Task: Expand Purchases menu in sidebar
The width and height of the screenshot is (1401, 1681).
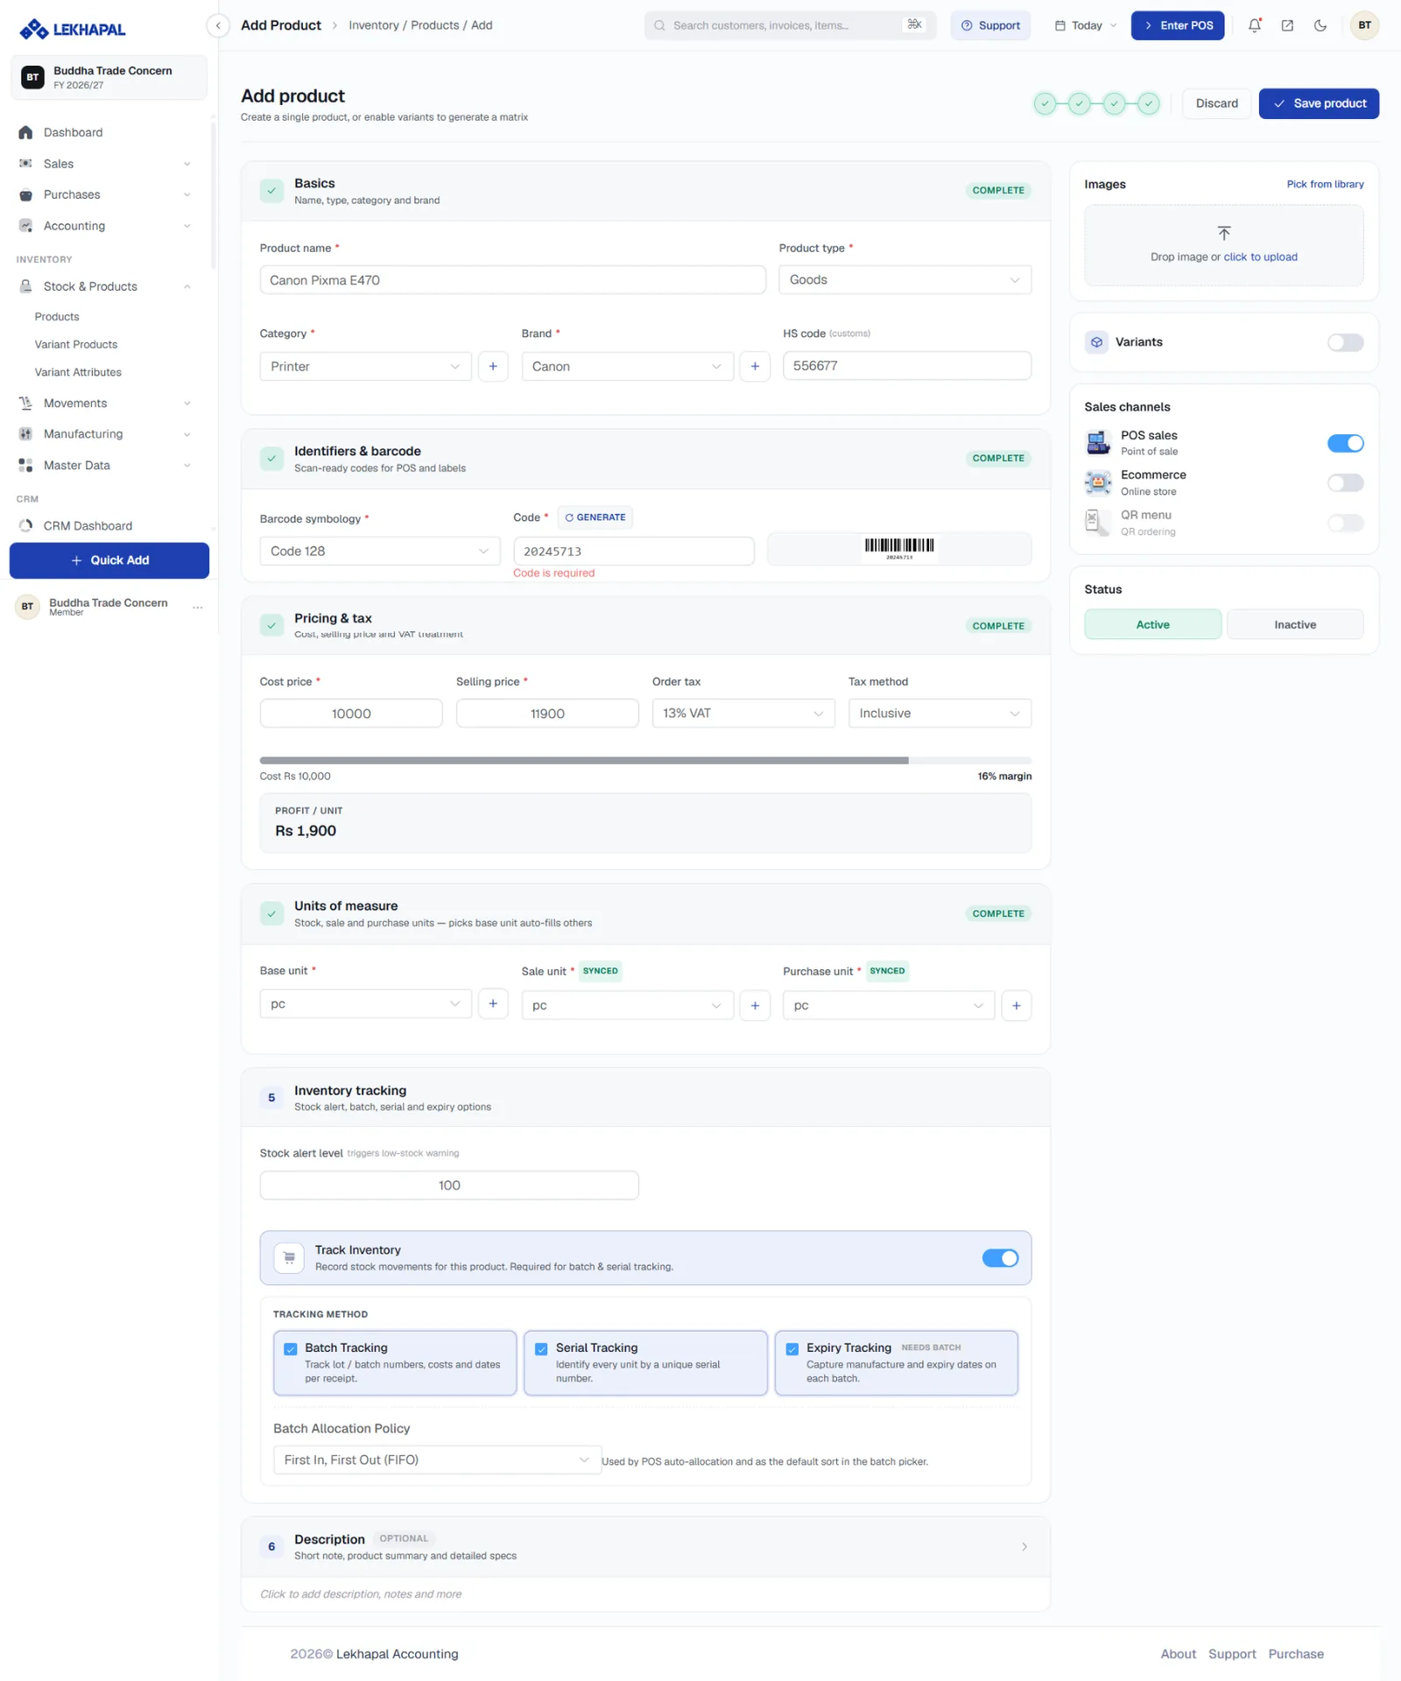Action: pyautogui.click(x=105, y=194)
